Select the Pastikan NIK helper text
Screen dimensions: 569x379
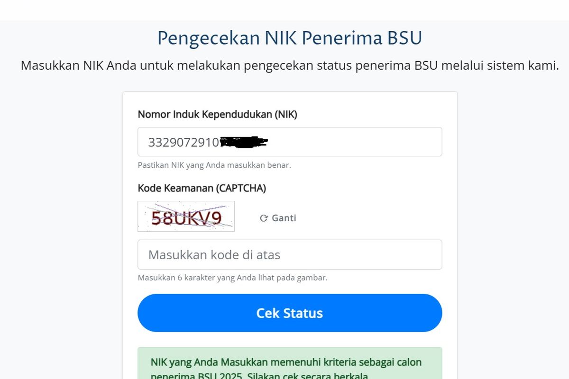pyautogui.click(x=214, y=165)
